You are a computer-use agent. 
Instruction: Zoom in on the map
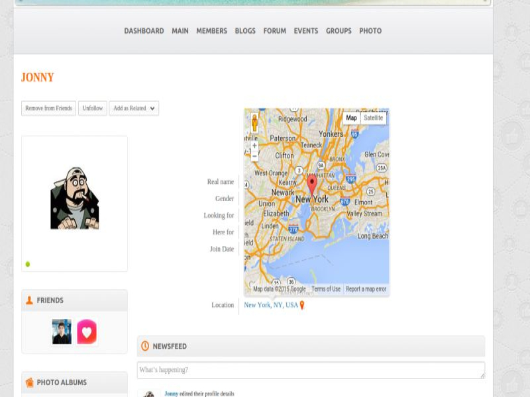pyautogui.click(x=254, y=146)
